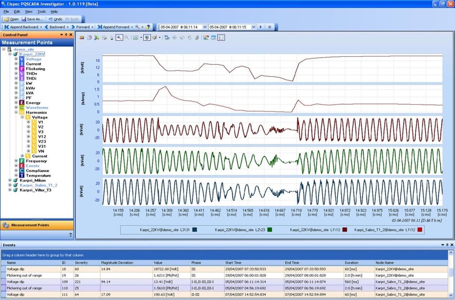Select the highlighted zoom-in magnifier tool
Screen dimensions: 455x300
[119, 38]
